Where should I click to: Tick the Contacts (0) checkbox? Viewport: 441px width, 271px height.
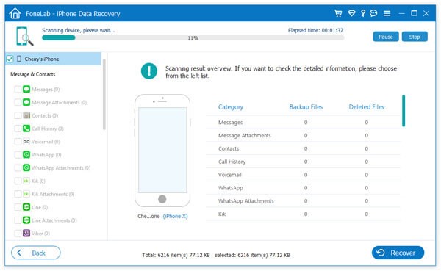click(18, 115)
